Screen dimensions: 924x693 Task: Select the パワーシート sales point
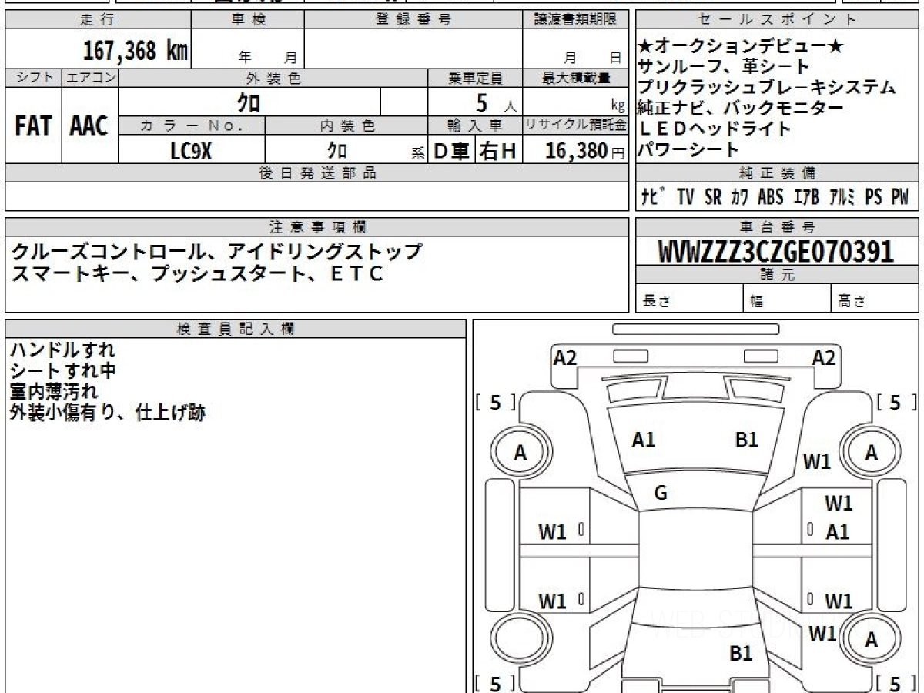[689, 149]
